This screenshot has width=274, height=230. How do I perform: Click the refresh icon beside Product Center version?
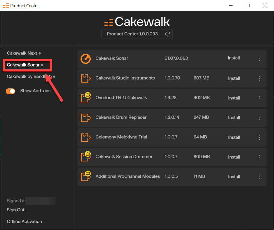click(168, 34)
